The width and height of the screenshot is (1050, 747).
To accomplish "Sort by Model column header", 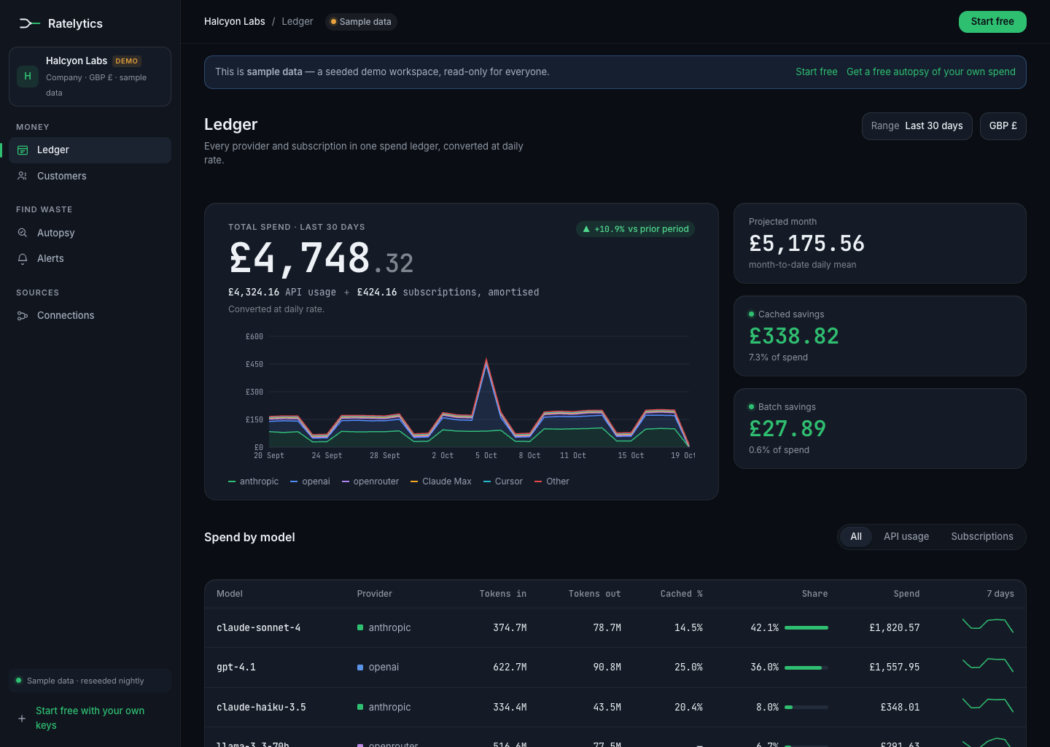I will click(230, 594).
